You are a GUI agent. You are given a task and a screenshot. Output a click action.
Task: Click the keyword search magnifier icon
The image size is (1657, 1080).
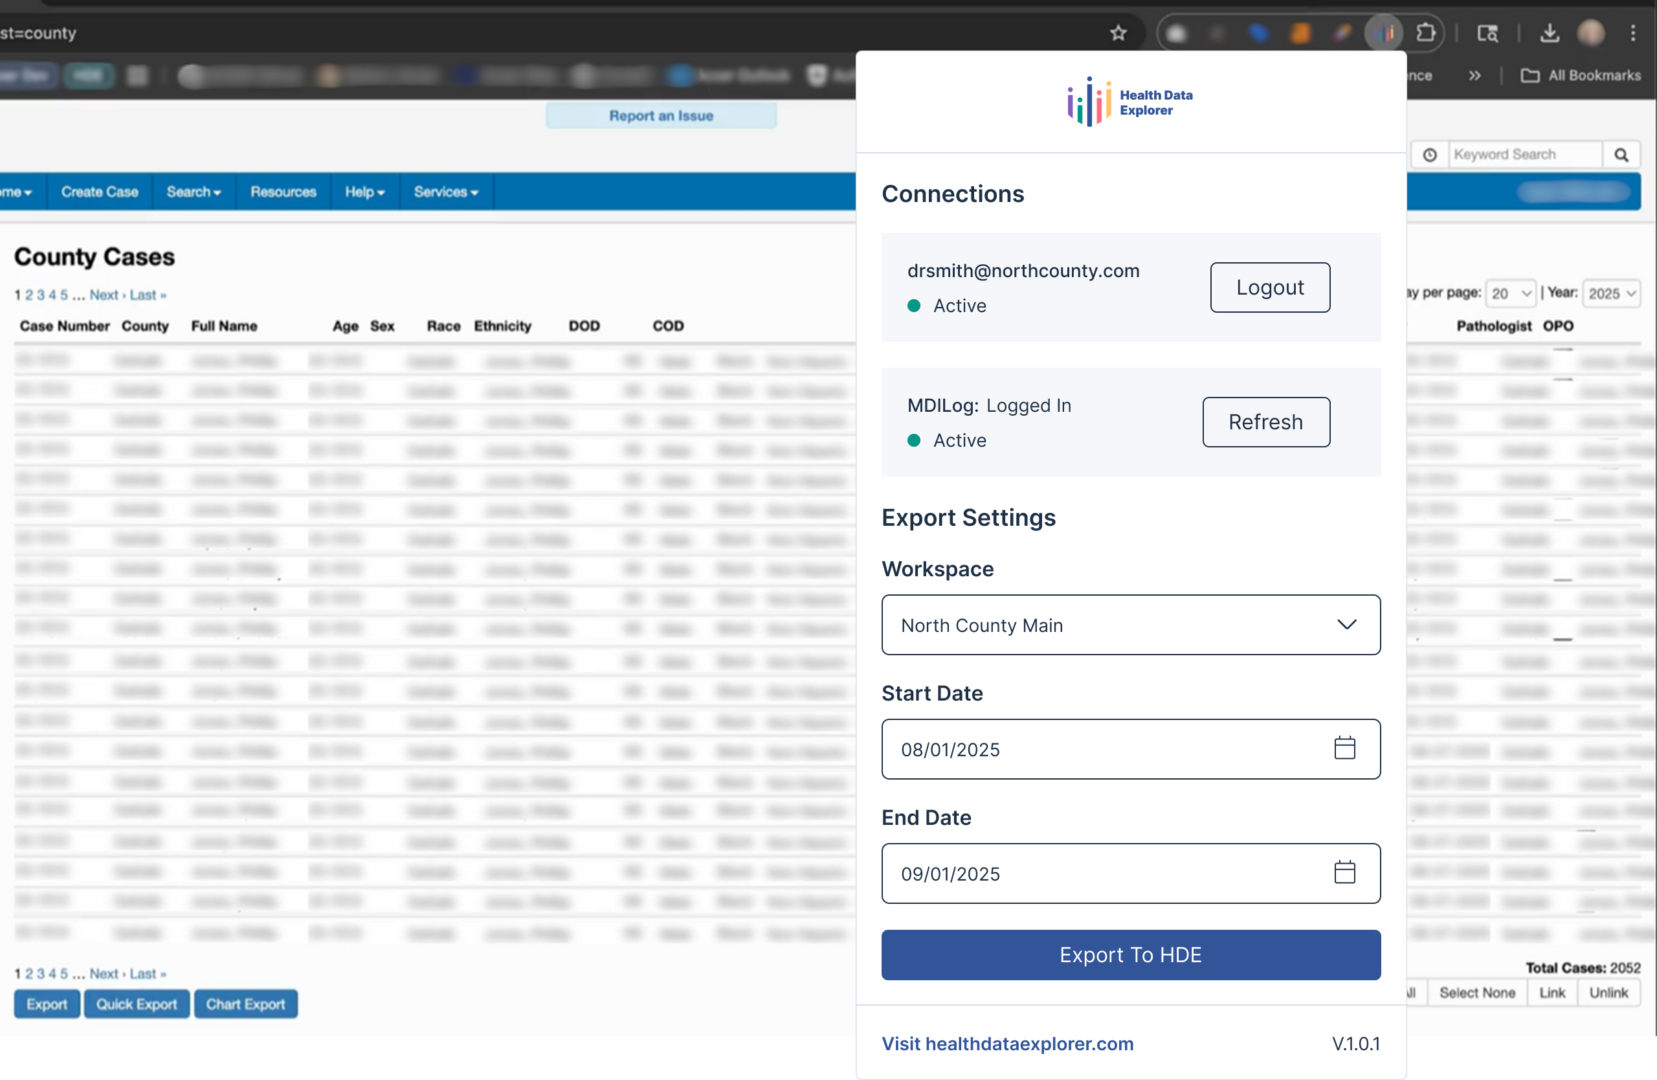pyautogui.click(x=1621, y=155)
